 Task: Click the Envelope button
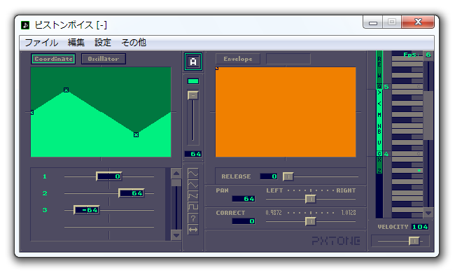(238, 59)
